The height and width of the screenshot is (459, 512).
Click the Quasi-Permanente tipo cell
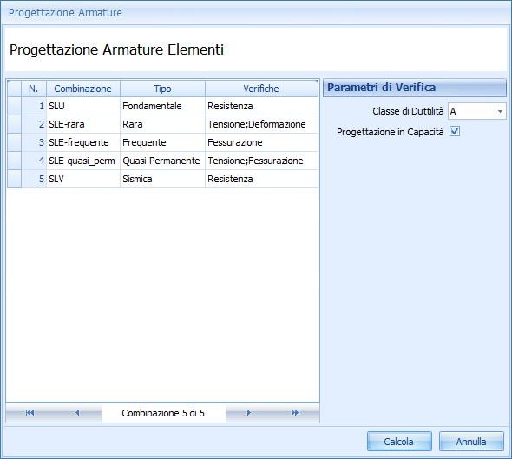162,161
